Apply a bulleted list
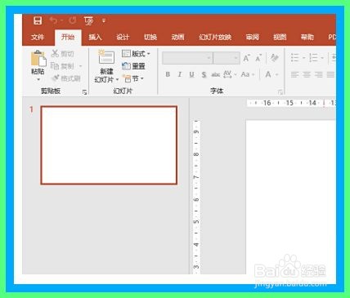This screenshot has height=298, width=350. pos(294,58)
